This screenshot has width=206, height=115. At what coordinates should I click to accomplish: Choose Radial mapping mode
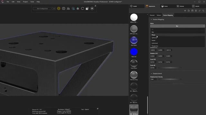[177, 41]
